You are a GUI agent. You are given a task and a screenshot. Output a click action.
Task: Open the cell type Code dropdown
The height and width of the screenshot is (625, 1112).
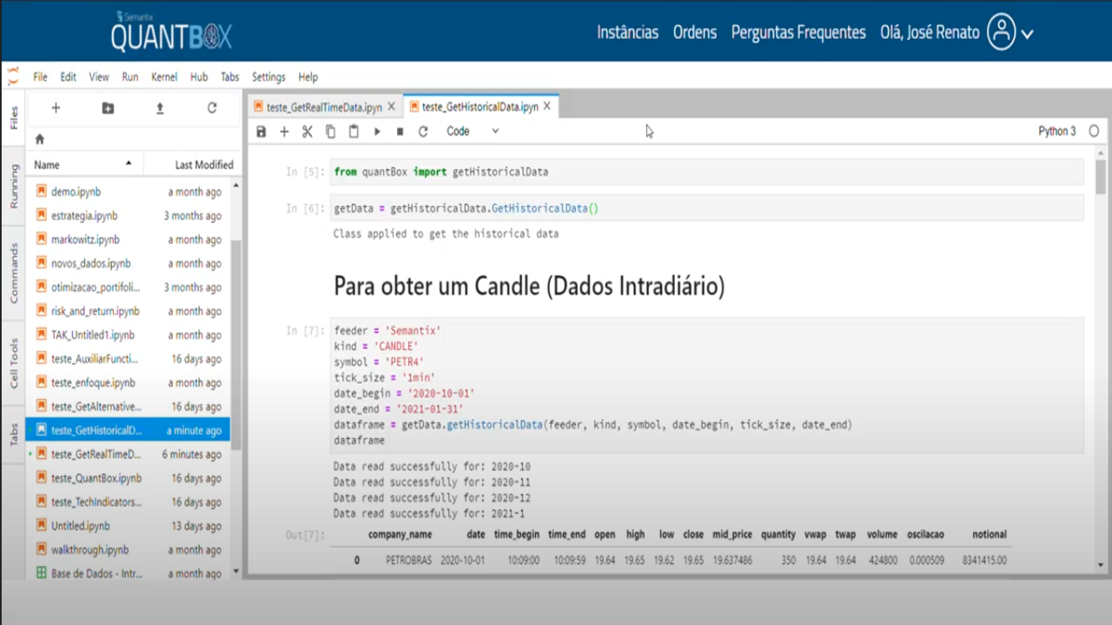pos(473,132)
